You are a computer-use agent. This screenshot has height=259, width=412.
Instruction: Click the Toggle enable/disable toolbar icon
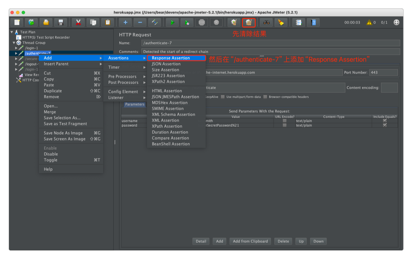[155, 22]
